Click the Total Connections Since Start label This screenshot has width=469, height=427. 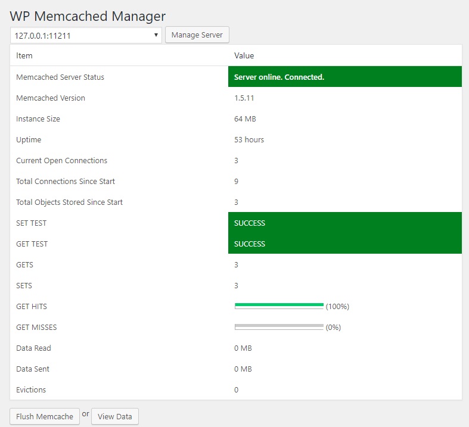(x=66, y=181)
